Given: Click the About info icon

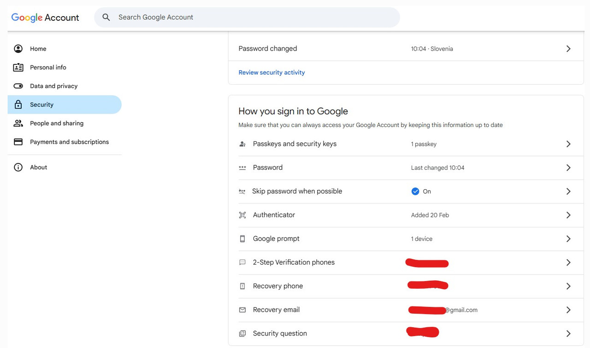Looking at the screenshot, I should [18, 168].
